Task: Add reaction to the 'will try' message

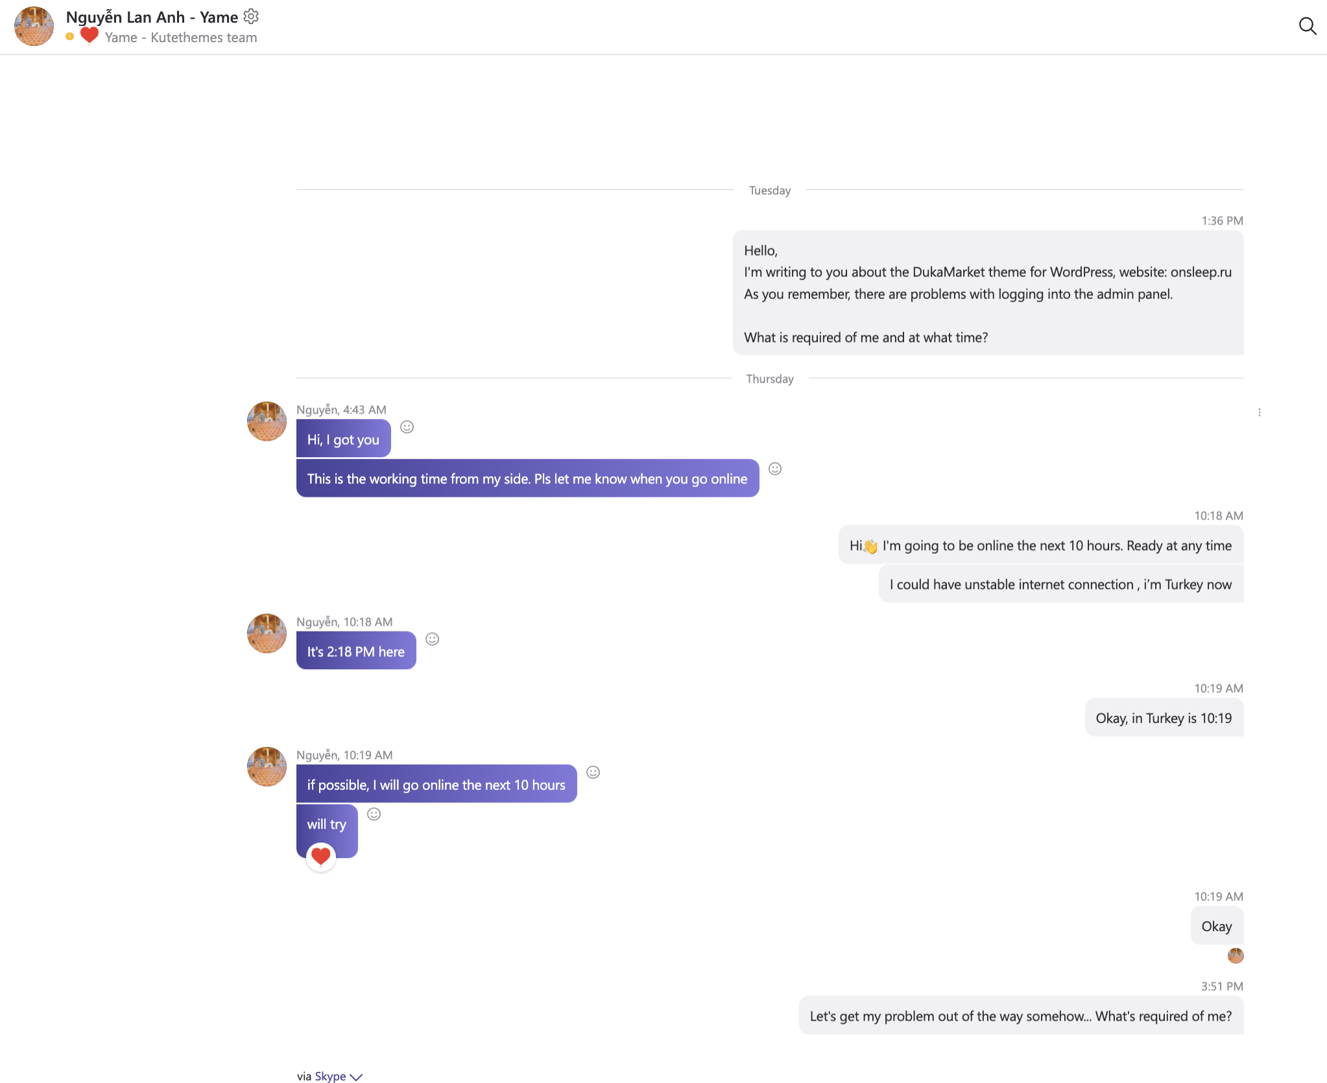Action: click(374, 815)
